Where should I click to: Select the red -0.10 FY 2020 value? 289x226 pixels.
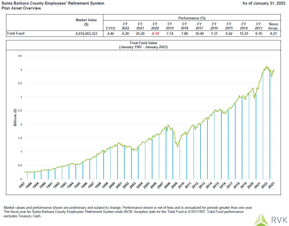[155, 34]
